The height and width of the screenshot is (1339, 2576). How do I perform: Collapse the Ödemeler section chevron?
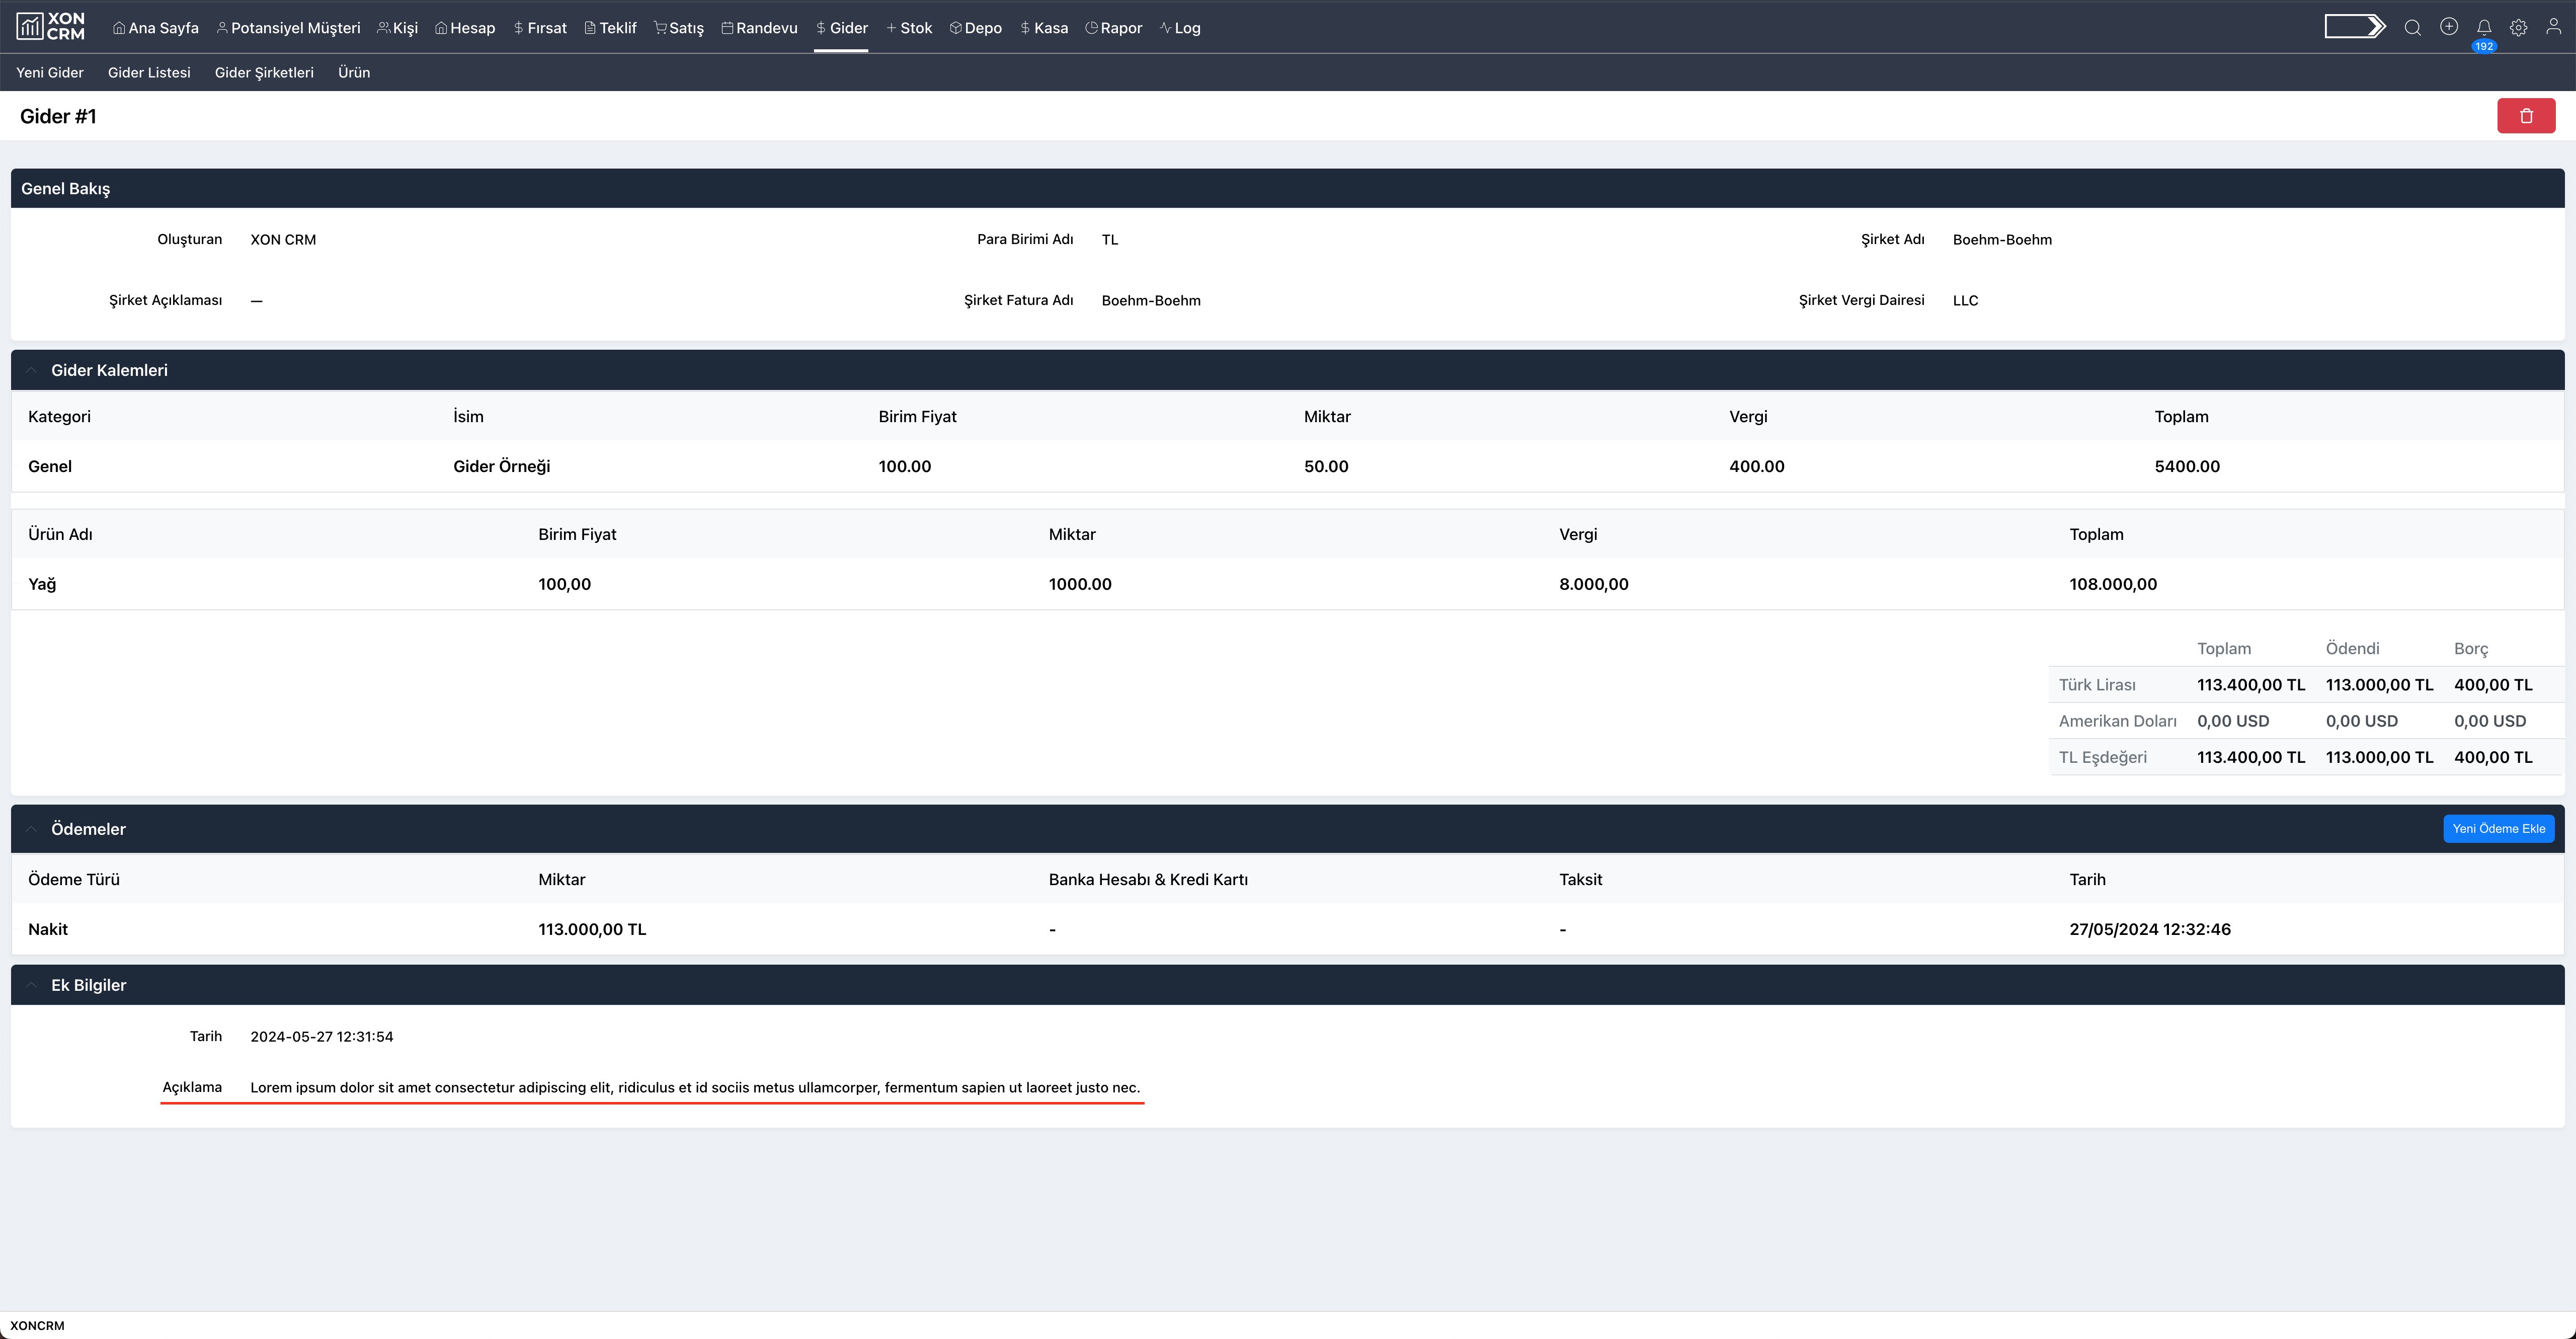coord(31,829)
